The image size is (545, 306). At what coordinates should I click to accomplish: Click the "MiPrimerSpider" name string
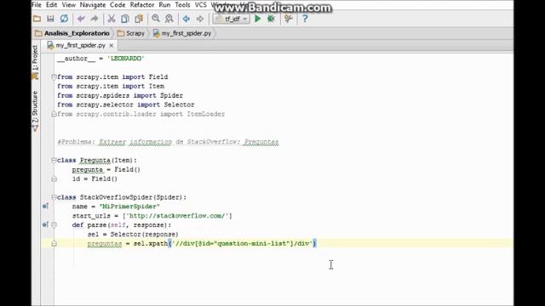click(129, 207)
